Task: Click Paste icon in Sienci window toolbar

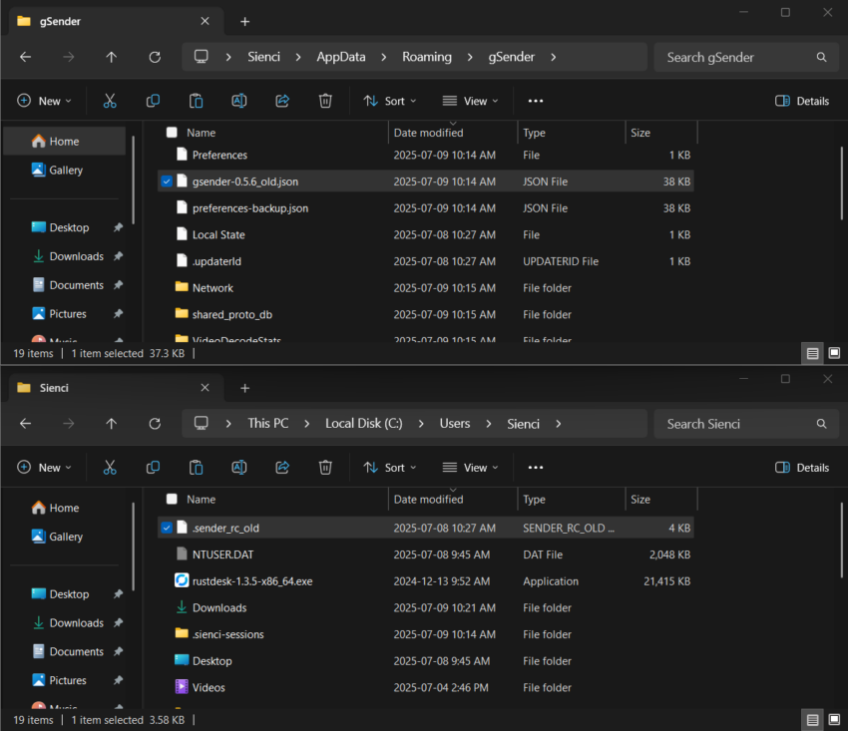Action: (196, 467)
